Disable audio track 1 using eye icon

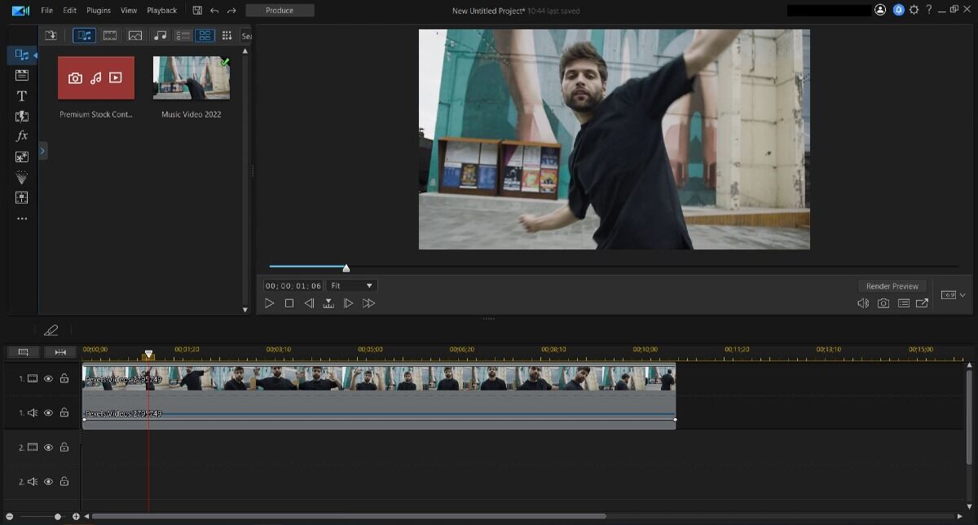(x=48, y=412)
